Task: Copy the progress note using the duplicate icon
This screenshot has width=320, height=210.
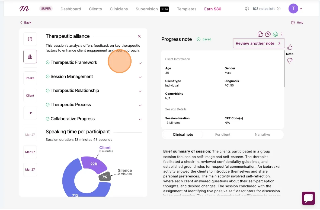Action: point(268,34)
